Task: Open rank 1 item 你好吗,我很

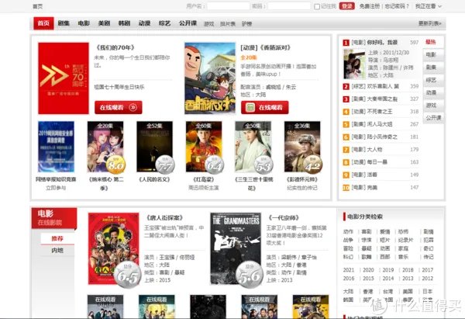Action: point(374,43)
